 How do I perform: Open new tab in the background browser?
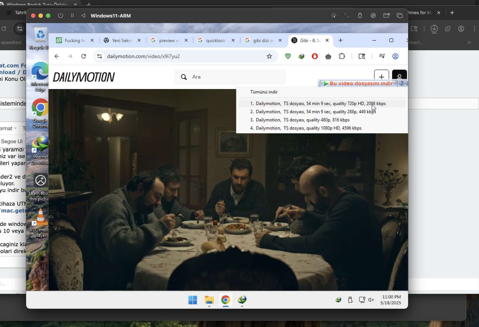[452, 13]
